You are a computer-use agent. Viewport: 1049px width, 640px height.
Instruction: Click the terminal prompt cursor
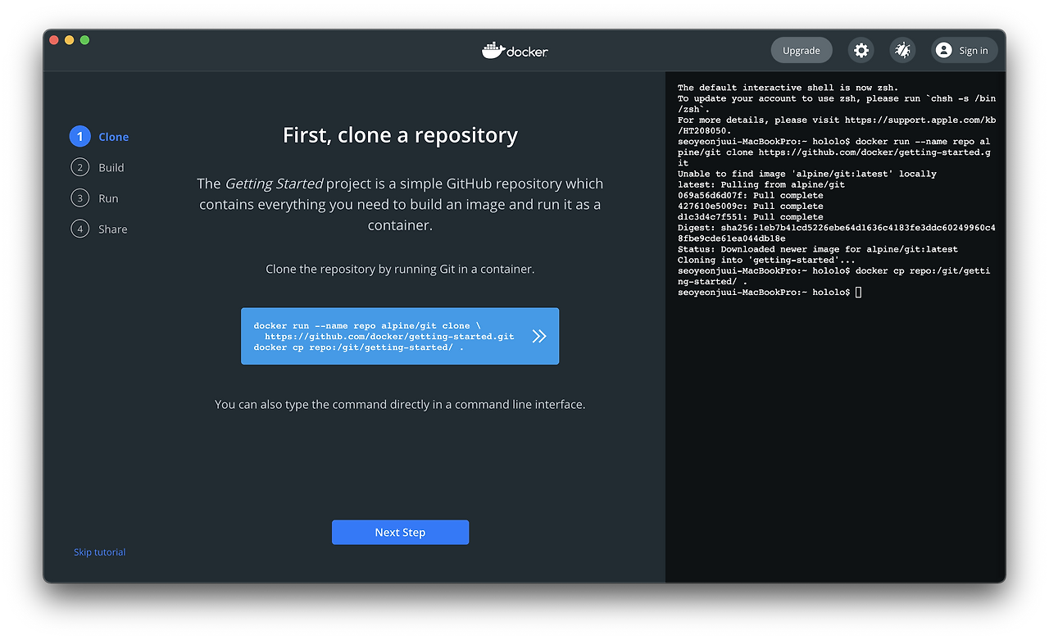(x=858, y=293)
